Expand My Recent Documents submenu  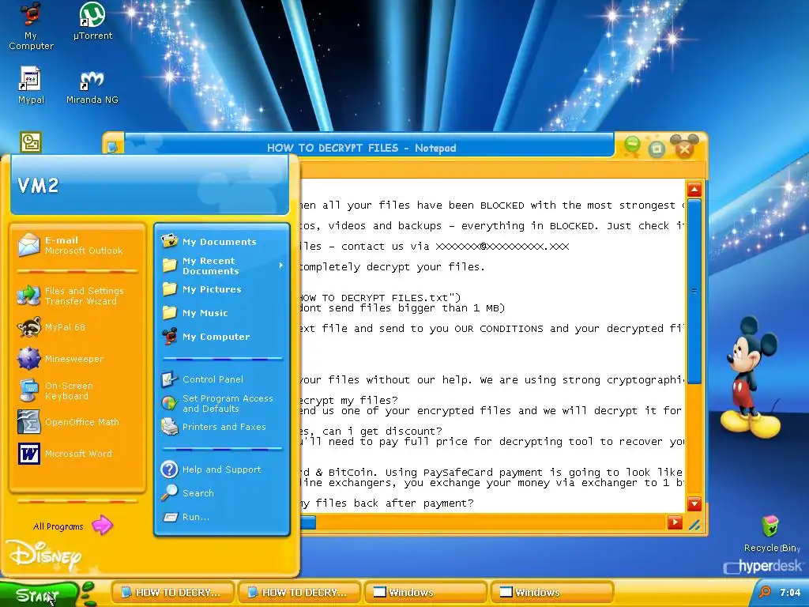(221, 266)
